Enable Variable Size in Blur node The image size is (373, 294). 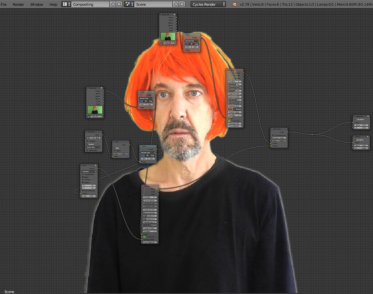[x=83, y=174]
